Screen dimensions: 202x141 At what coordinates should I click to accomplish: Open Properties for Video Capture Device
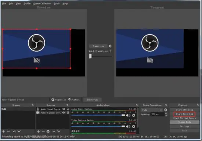(x=59, y=100)
